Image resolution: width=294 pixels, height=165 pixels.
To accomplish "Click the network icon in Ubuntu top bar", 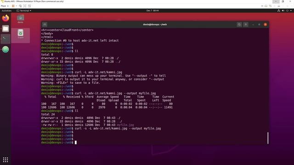I will pos(279,11).
